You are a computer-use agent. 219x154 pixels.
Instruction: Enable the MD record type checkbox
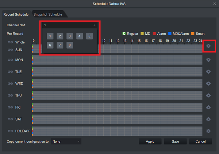click(142, 34)
